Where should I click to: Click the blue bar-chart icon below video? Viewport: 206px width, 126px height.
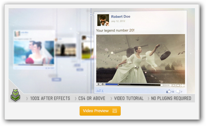click(100, 90)
